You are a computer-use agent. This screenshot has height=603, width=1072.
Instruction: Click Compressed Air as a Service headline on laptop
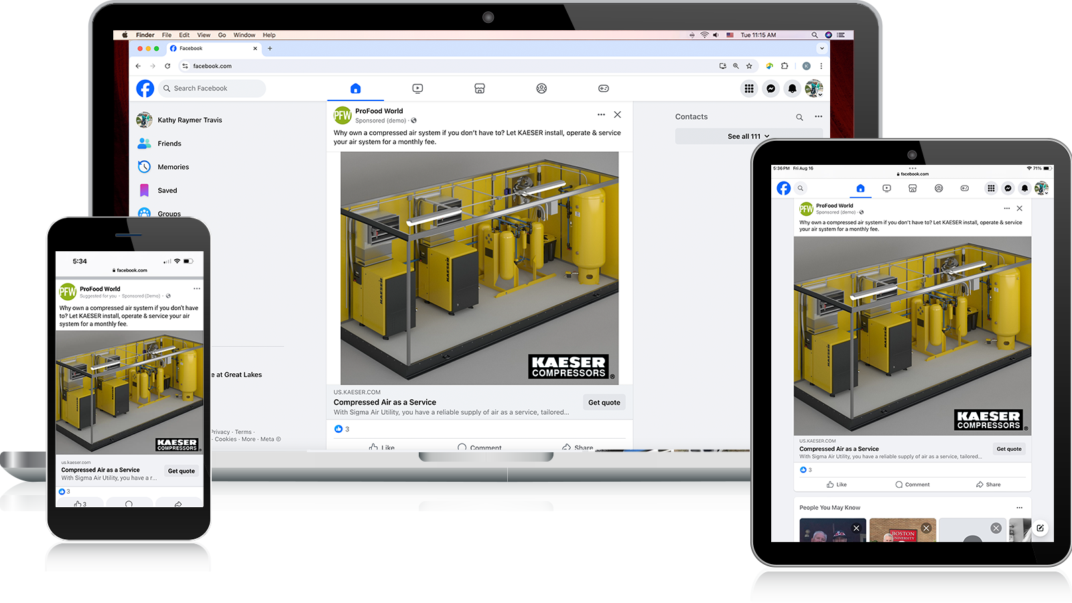pos(385,403)
